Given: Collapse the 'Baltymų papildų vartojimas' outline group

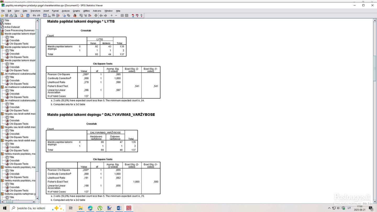Looking at the screenshot, I should pyautogui.click(x=2, y=194).
